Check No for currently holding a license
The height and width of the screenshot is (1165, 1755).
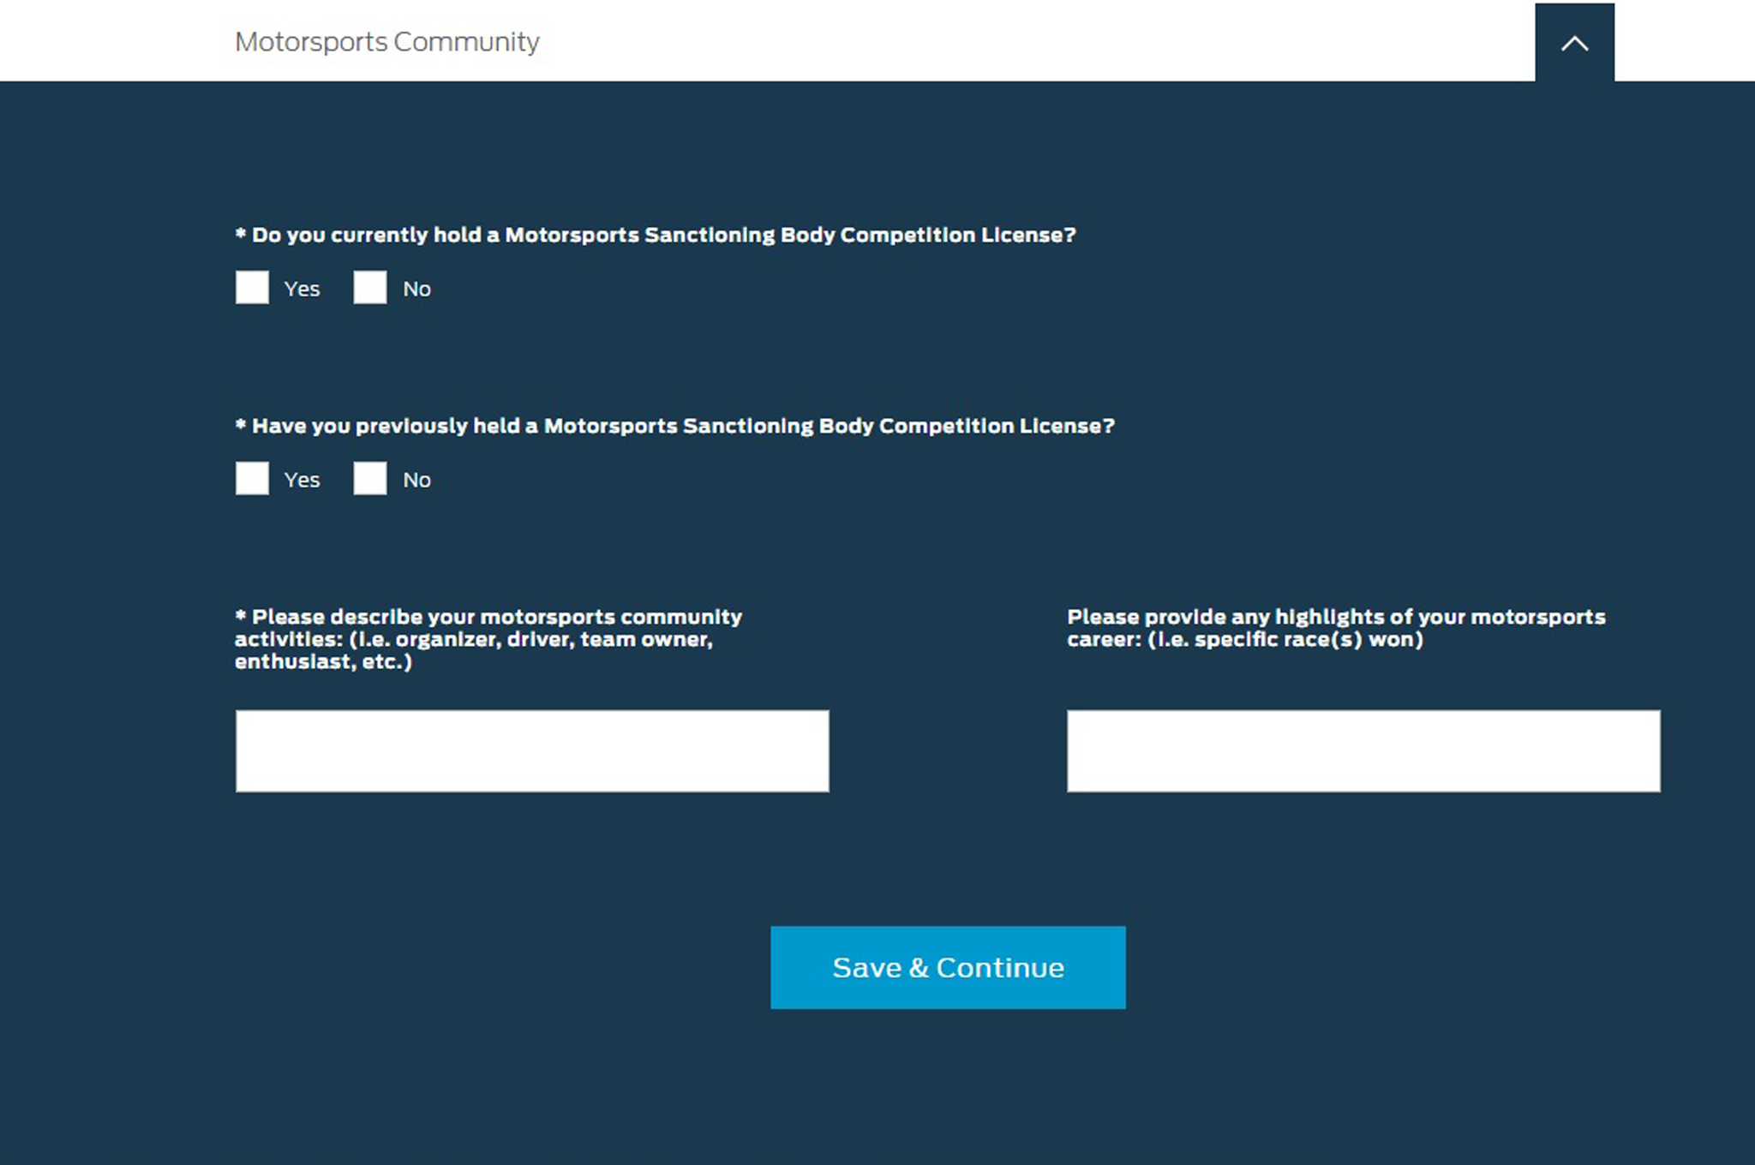(x=370, y=288)
